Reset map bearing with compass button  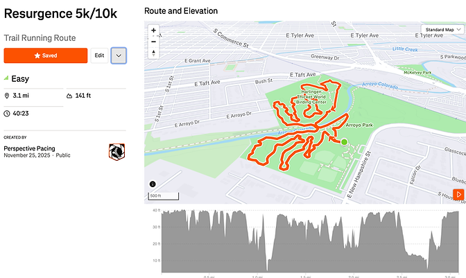point(153,52)
